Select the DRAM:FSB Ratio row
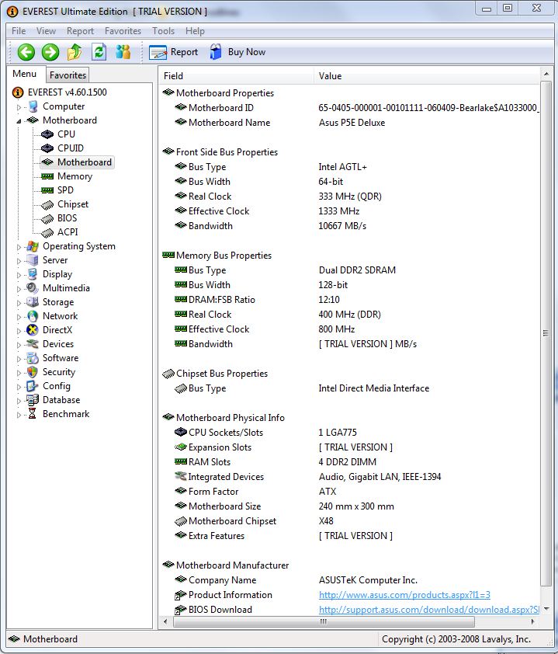 (349, 300)
